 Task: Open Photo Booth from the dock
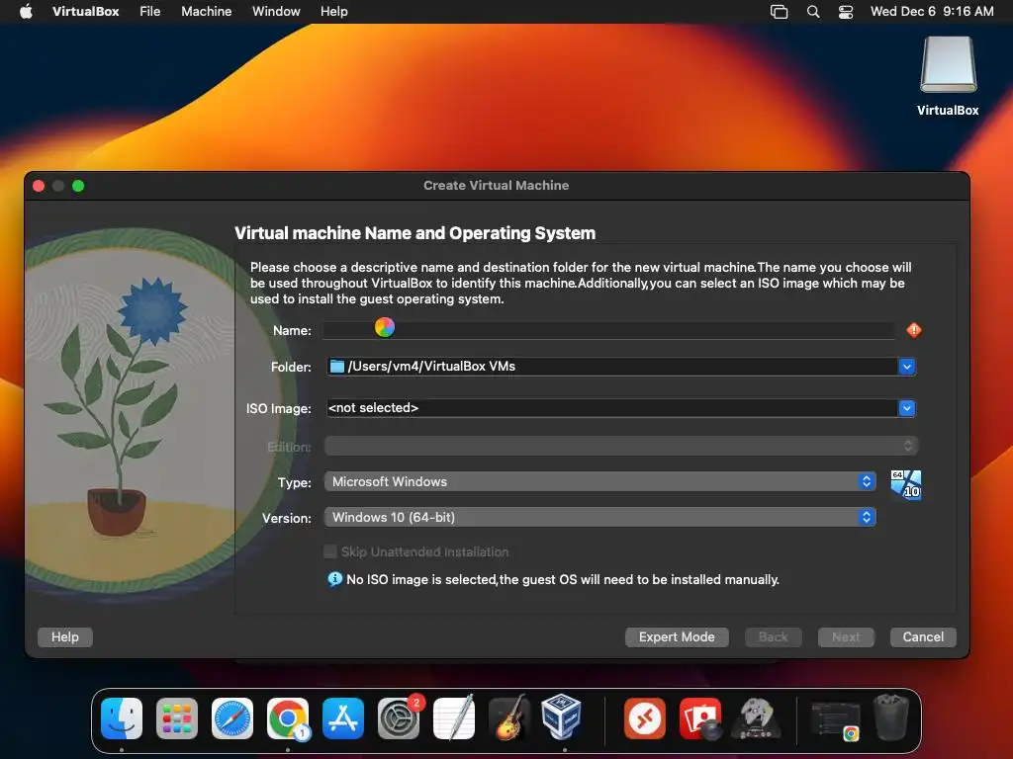700,718
